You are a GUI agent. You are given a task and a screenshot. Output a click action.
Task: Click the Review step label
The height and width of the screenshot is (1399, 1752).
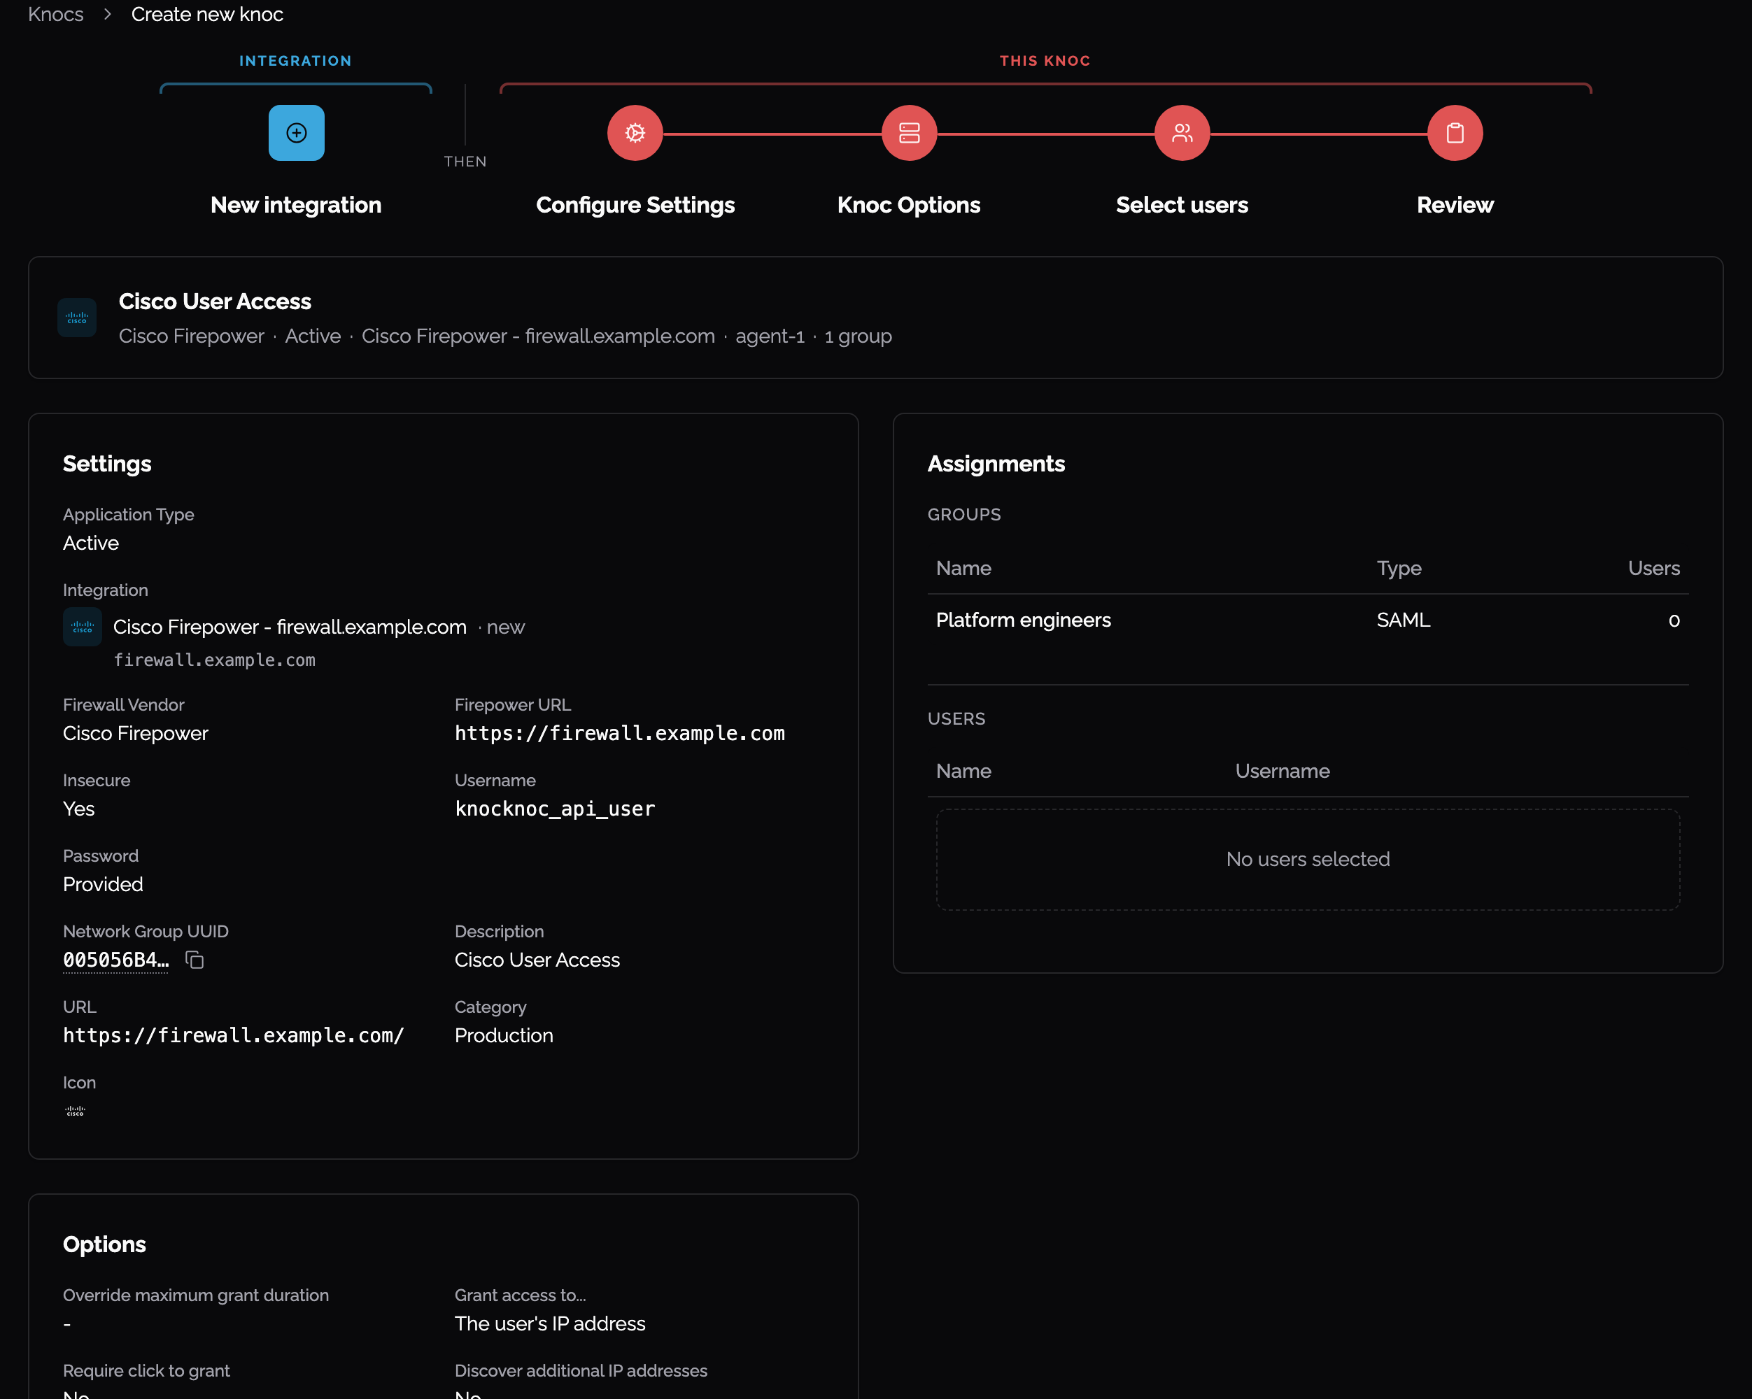(x=1455, y=205)
